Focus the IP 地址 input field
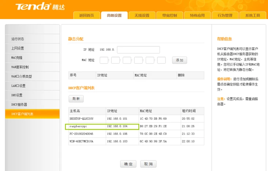Screen dimensions: 268x171 coord(138,50)
